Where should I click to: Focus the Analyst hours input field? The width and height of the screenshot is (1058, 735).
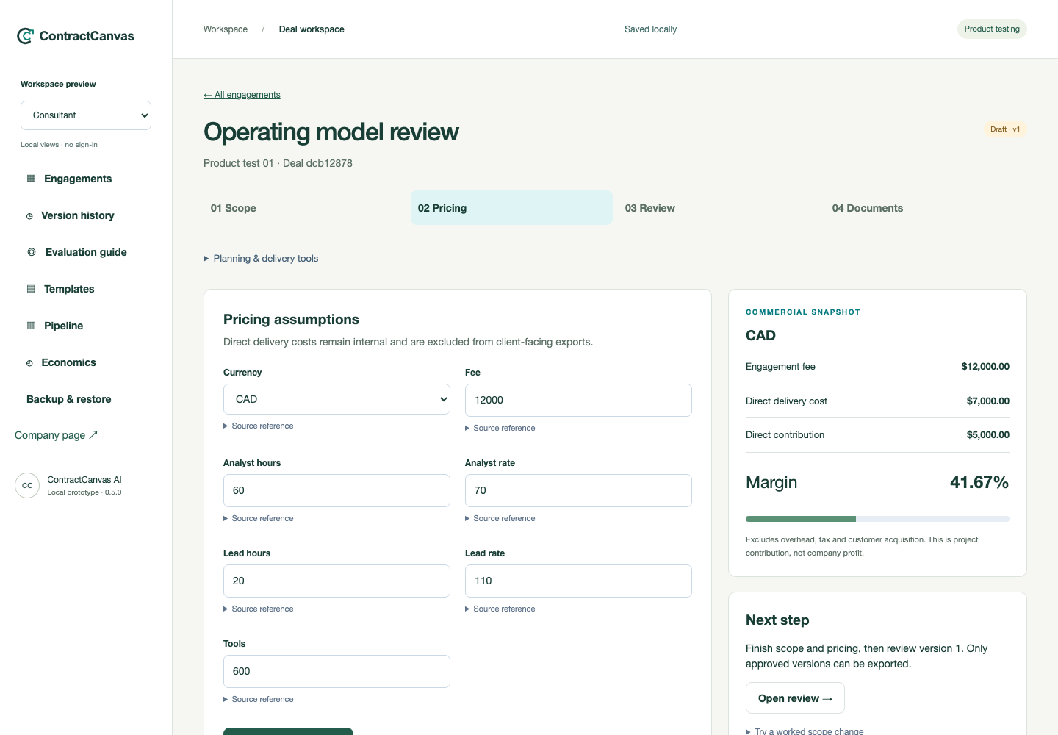point(337,490)
